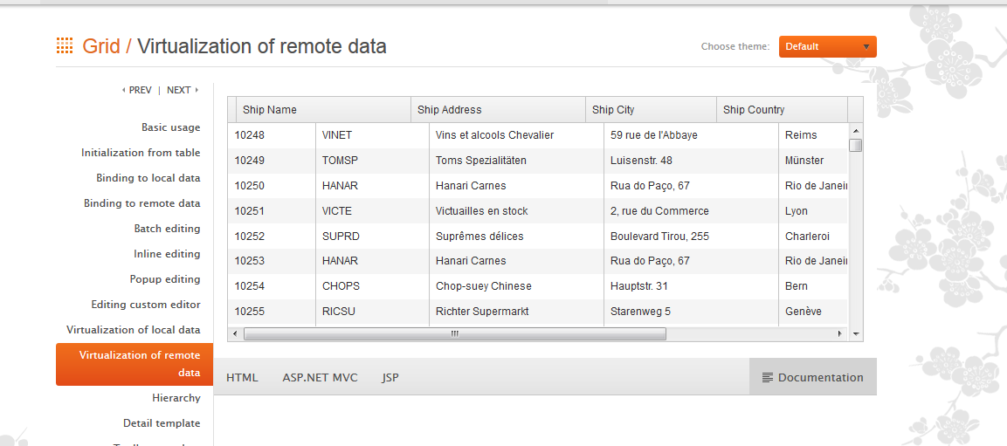
Task: Click the vertical scrollbar's down arrow
Action: tap(856, 333)
